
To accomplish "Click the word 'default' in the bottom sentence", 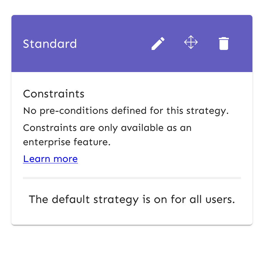I will pos(70,199).
